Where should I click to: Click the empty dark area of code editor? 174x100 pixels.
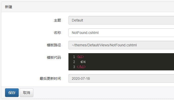130,62
